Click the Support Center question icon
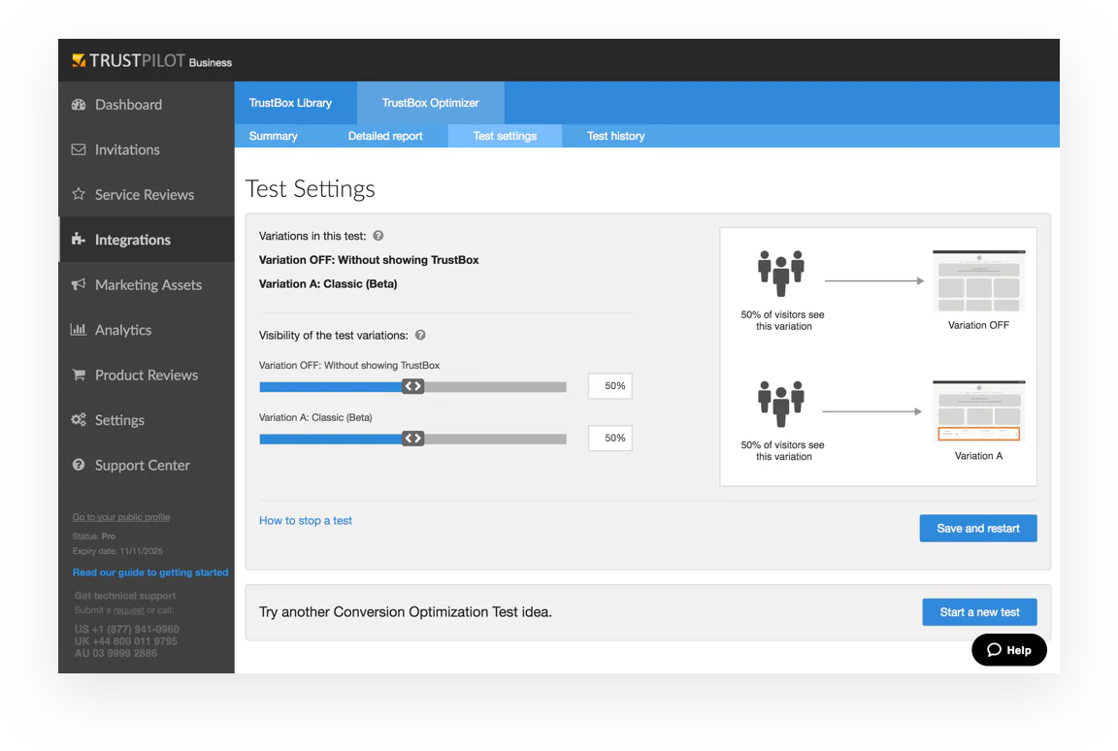This screenshot has width=1118, height=751. (79, 465)
